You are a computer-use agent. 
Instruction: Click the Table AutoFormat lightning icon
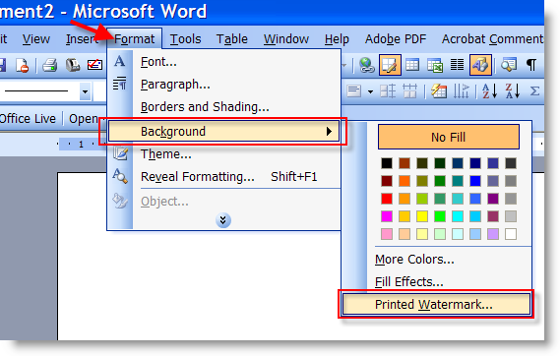439,91
